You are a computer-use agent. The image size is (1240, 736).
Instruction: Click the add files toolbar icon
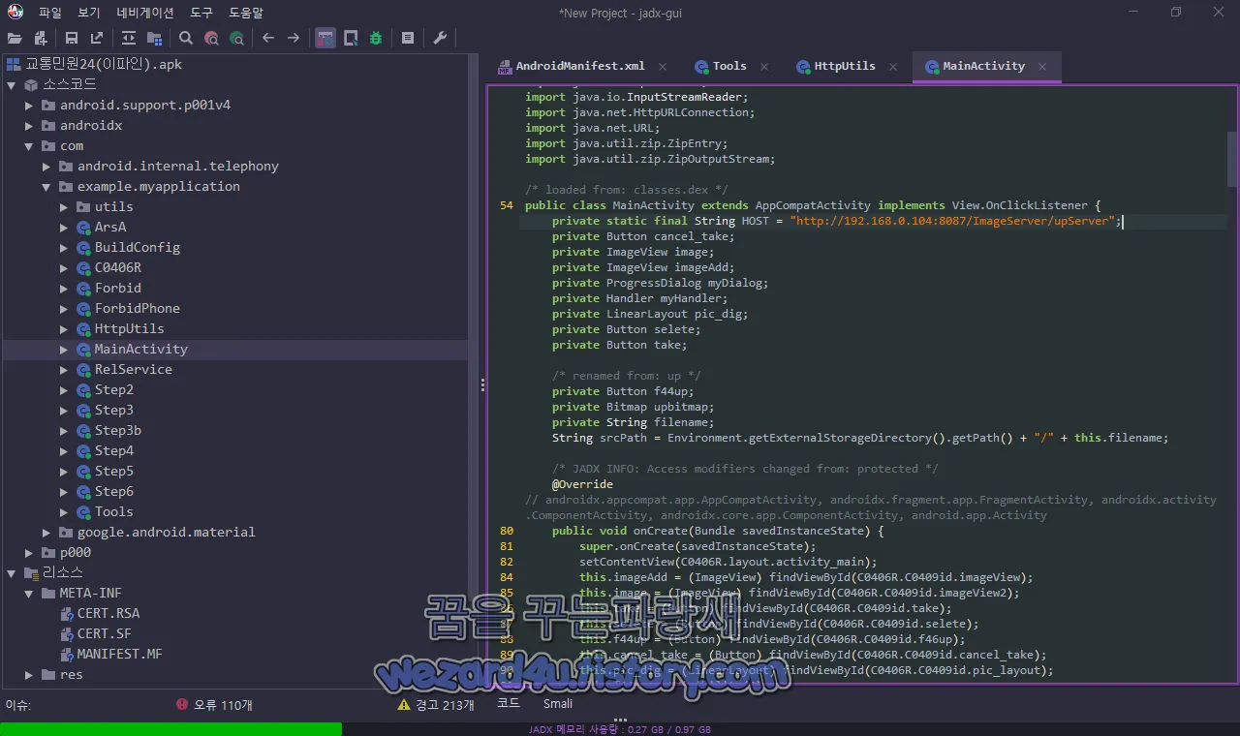click(41, 38)
